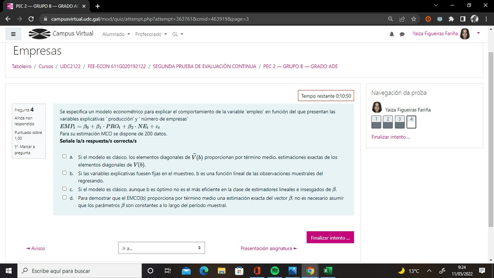The height and width of the screenshot is (278, 494).
Task: Open Windows Start menu
Action: pyautogui.click(x=9, y=271)
